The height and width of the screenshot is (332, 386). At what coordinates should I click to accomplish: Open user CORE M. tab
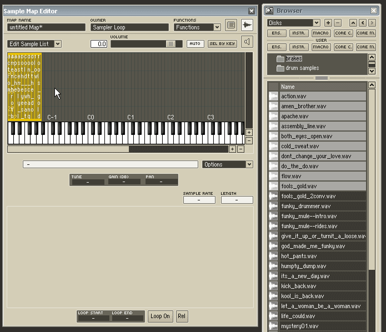[x=366, y=47]
